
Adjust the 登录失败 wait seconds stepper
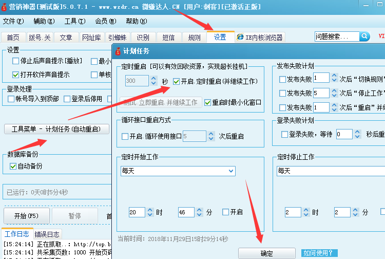357,132
